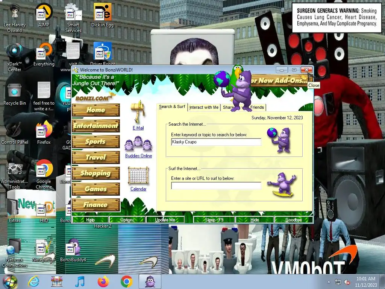
Task: Open the Recycle Bin
Action: 15,94
